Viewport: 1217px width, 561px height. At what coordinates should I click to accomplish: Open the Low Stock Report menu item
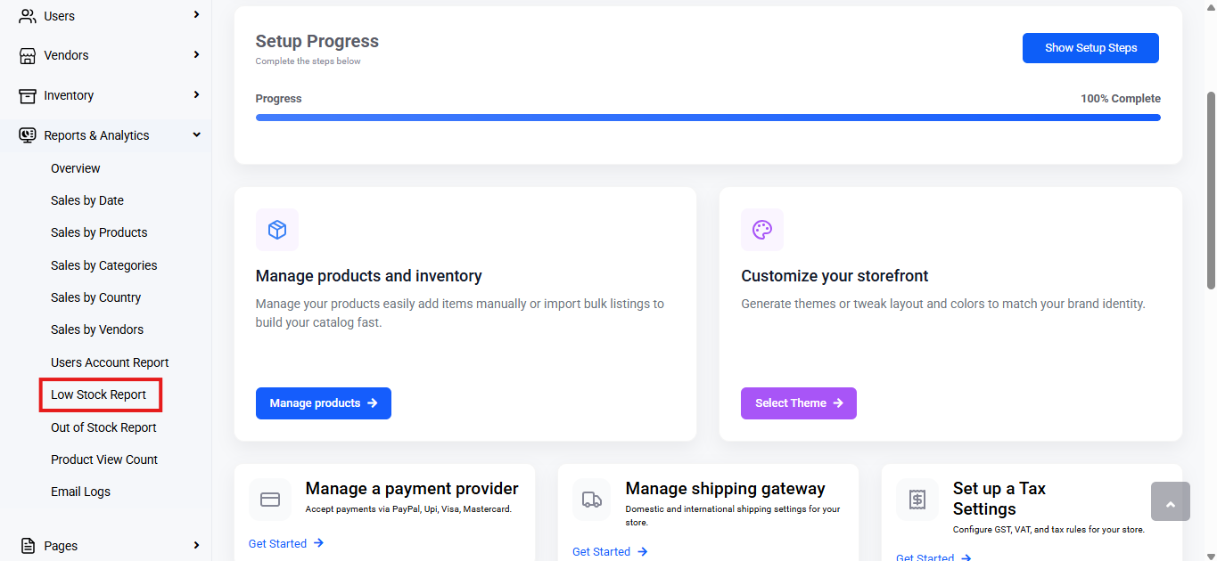[x=100, y=394]
